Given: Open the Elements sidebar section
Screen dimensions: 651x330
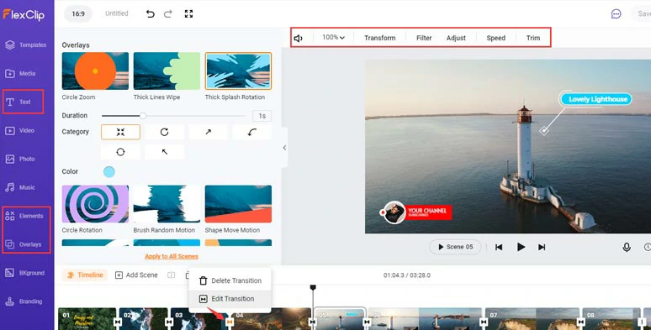Looking at the screenshot, I should 24,216.
